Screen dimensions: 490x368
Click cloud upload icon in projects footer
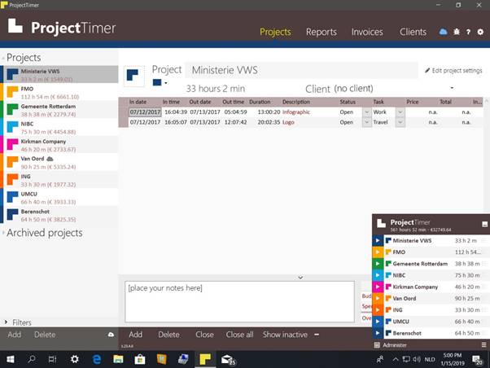coord(111,335)
